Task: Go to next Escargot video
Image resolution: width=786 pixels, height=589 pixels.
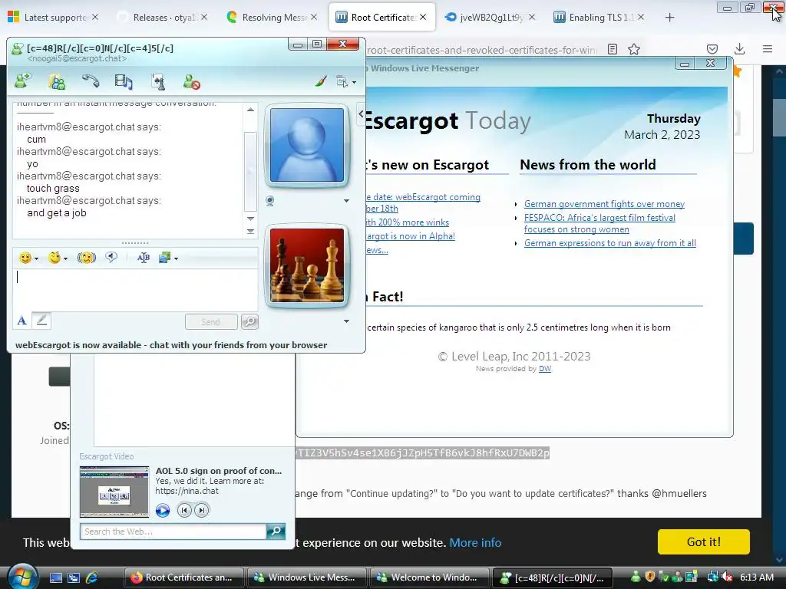Action: [202, 510]
